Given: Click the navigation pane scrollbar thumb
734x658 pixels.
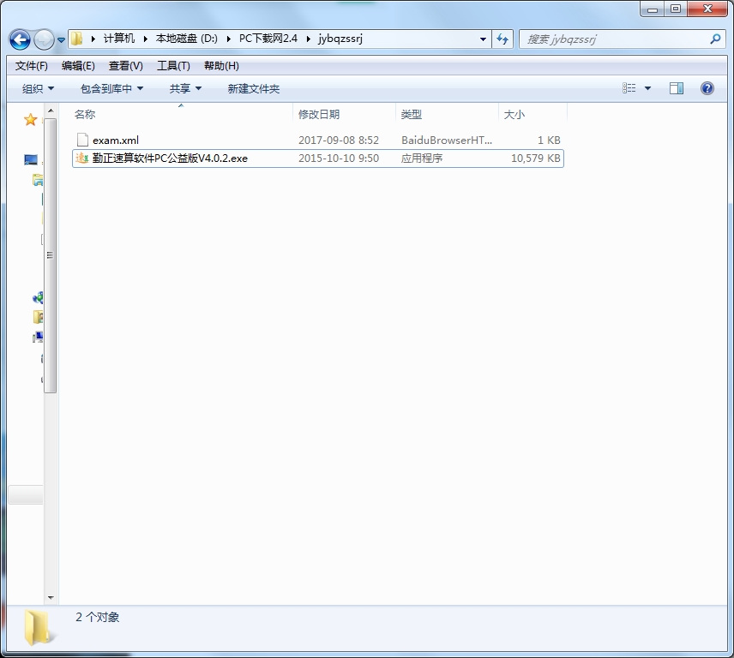Looking at the screenshot, I should (51, 255).
